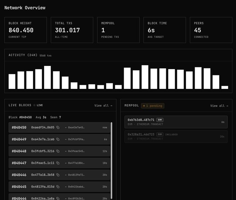Click the LIVE status indicator
The height and width of the screenshot is (200, 236).
[38, 105]
